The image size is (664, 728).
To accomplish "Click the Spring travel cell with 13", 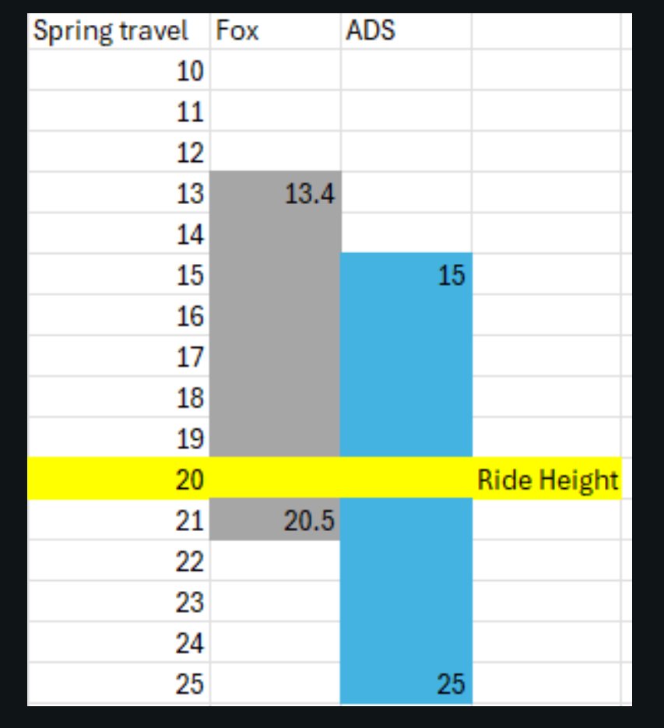I will pos(119,192).
